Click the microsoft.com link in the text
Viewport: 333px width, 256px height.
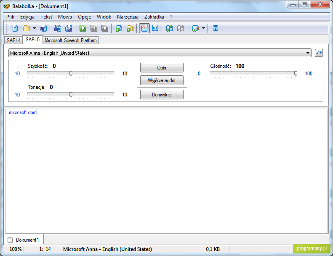click(22, 112)
